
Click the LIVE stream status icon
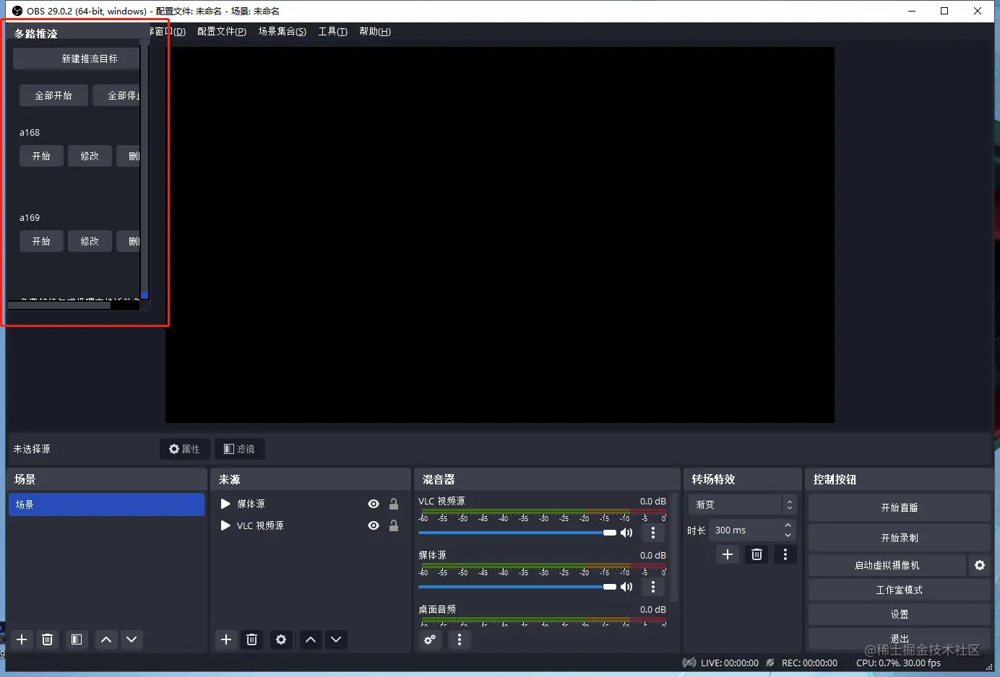(x=689, y=663)
